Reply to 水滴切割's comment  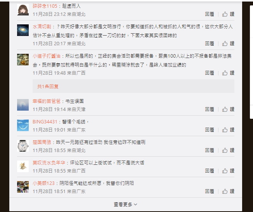tap(210, 43)
